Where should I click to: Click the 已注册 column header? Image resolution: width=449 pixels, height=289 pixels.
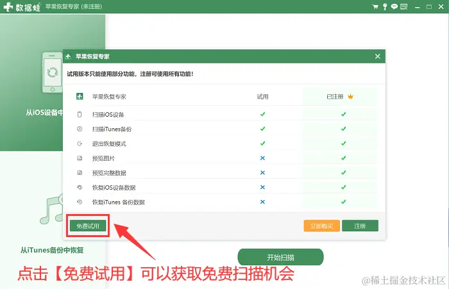(x=335, y=97)
